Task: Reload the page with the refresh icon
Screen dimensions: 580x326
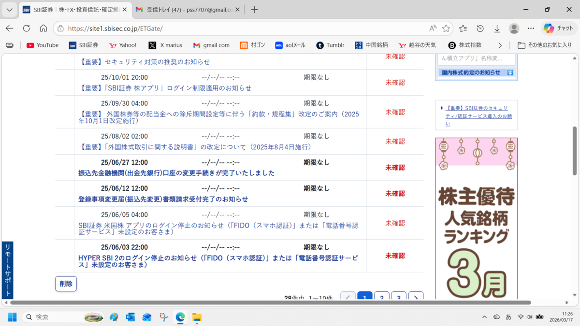Action: pos(27,28)
